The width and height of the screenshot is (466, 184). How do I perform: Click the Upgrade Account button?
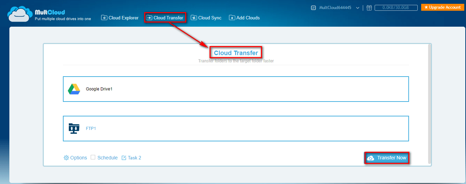[442, 7]
